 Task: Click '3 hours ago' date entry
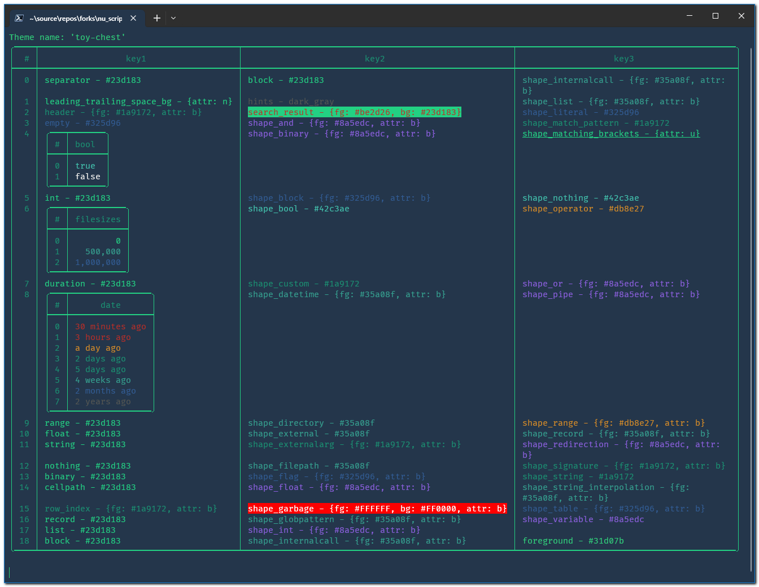click(103, 337)
